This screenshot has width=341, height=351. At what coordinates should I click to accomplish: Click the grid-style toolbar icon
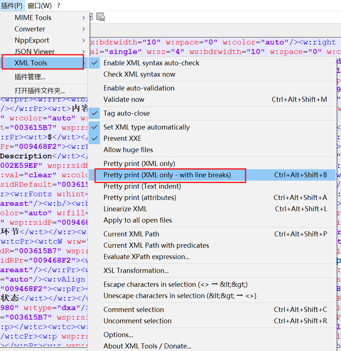coord(101,17)
